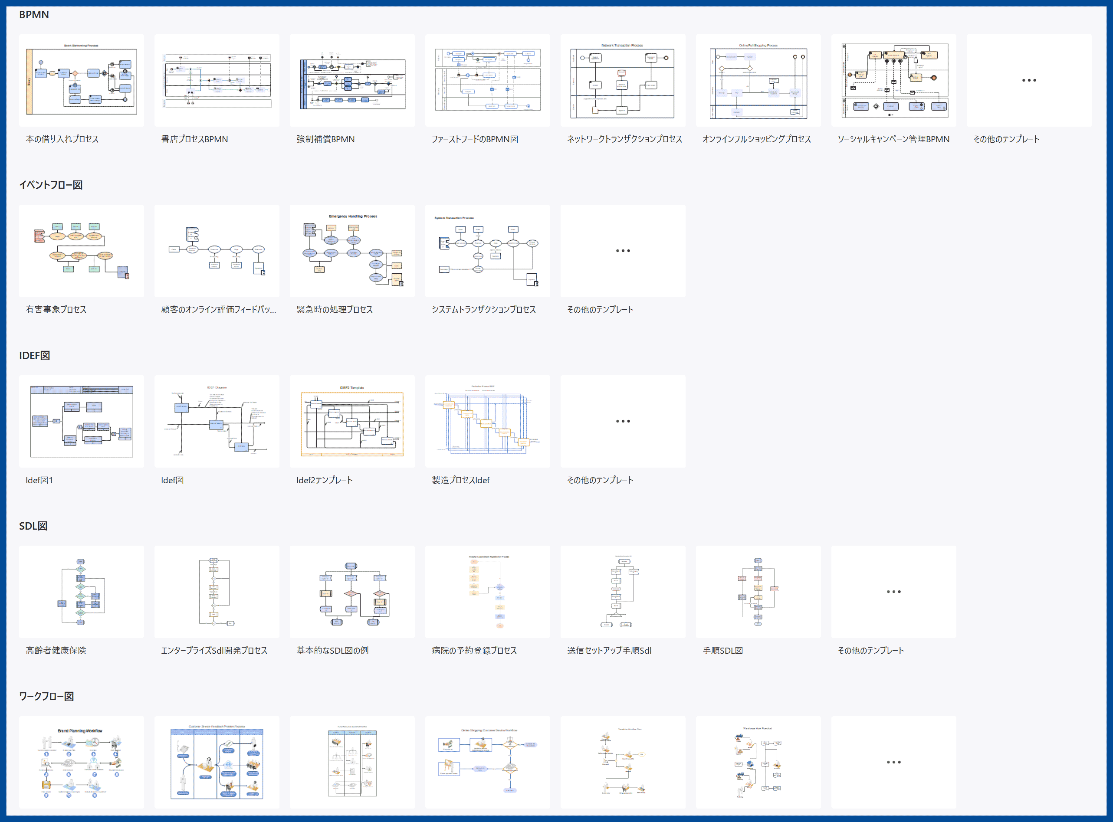Select 緊急時の処理プロセス template thumbnail
The width and height of the screenshot is (1113, 822).
(x=352, y=251)
